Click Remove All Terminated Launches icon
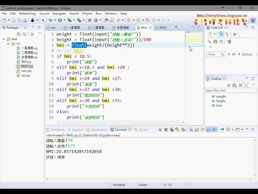Viewport: 258px width, 194px height. tap(172, 130)
